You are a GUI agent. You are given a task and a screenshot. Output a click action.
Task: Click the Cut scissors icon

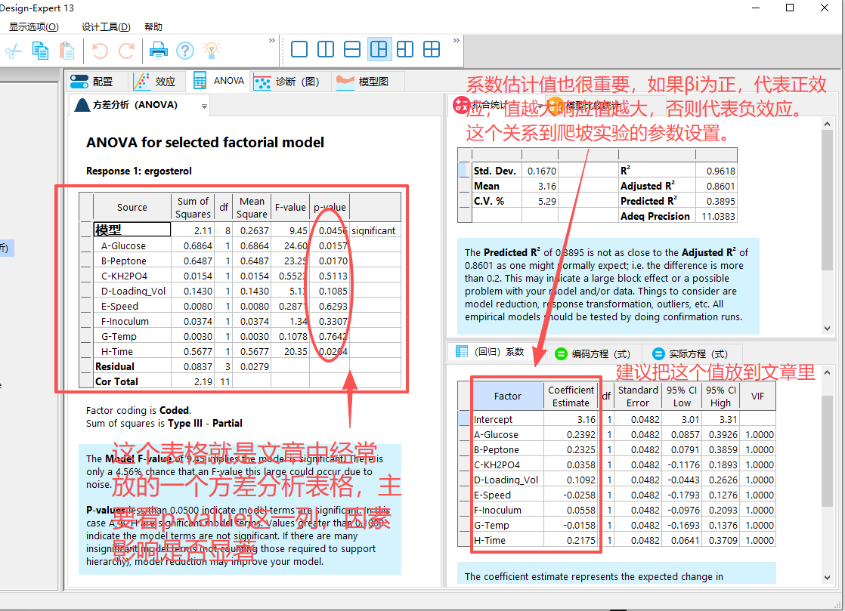(x=14, y=51)
